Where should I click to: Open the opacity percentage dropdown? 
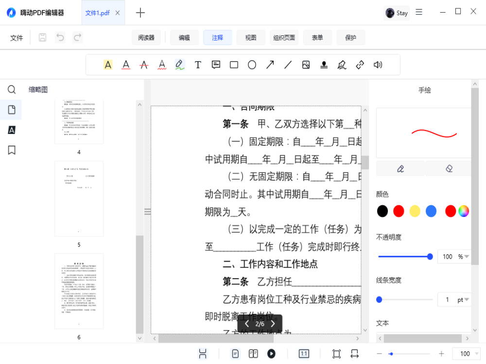[x=467, y=256]
